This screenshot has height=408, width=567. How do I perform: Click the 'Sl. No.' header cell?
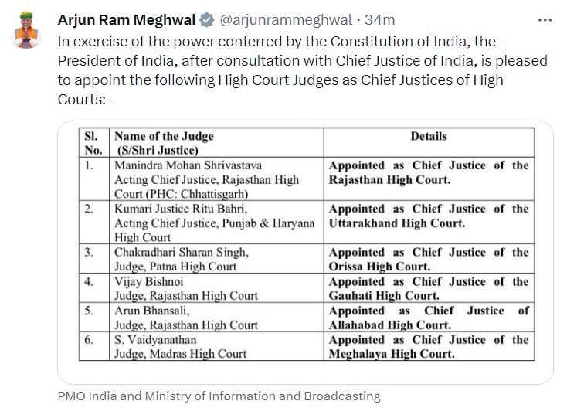[93, 143]
